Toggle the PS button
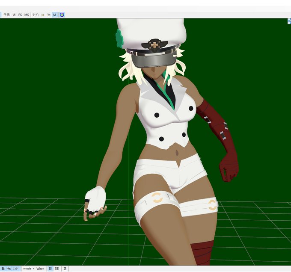 click(x=20, y=15)
